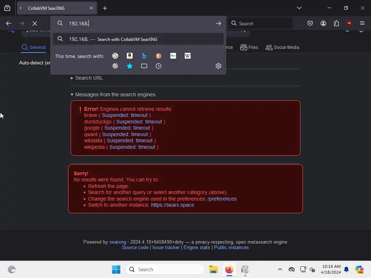This screenshot has height=278, width=371.
Task: Search this time with eBay
Action: coord(173,56)
